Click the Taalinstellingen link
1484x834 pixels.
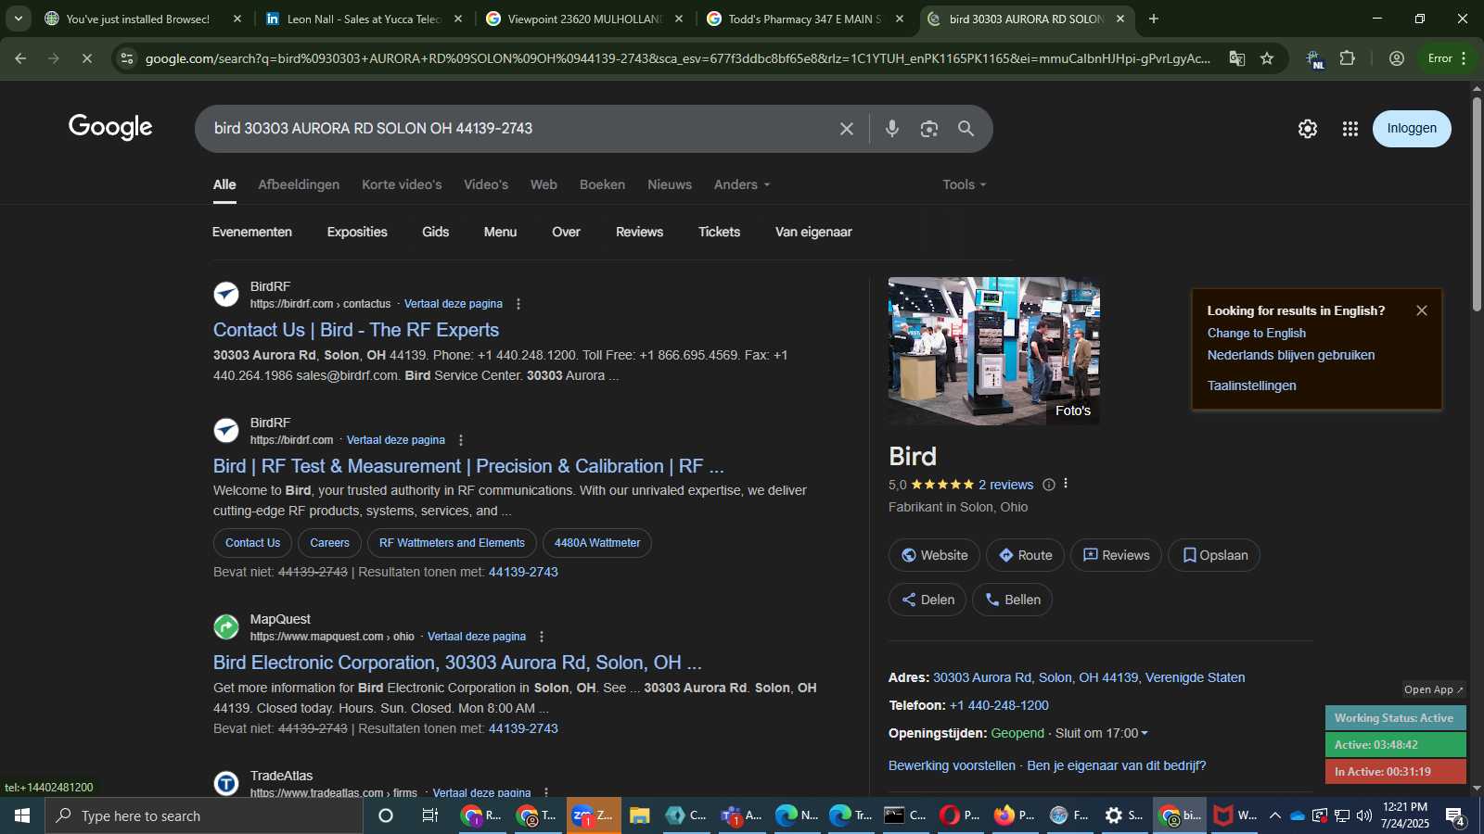click(x=1251, y=385)
